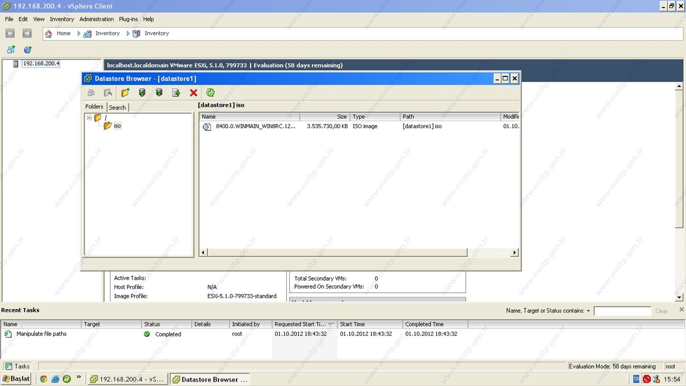The image size is (686, 386).
Task: Click the file list horizontal scrollbar thumb
Action: pos(337,253)
